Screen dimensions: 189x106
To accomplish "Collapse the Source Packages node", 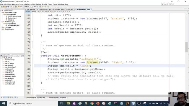I will pos(2,12).
